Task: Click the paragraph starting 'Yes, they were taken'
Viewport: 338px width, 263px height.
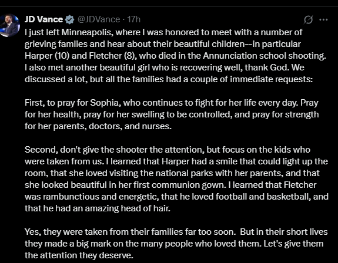Action: [x=176, y=244]
